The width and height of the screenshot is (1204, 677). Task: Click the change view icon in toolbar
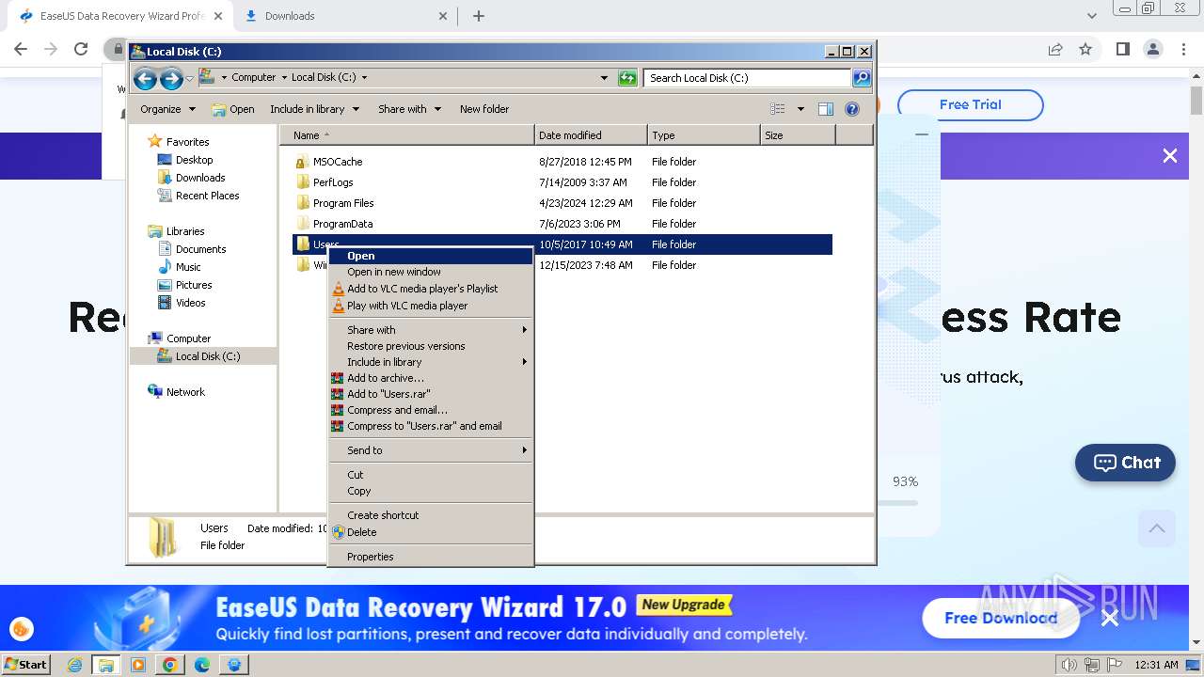(x=778, y=109)
